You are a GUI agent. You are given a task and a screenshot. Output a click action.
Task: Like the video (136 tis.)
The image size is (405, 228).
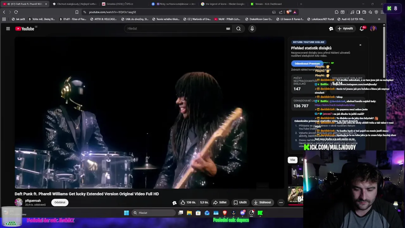point(188,202)
